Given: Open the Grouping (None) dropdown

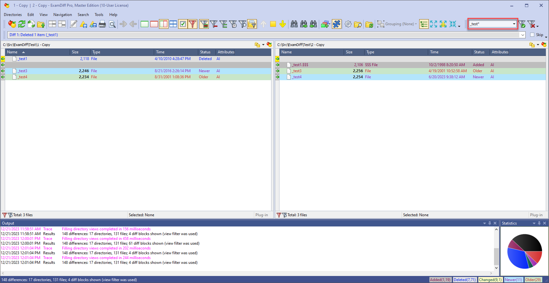Looking at the screenshot, I should [397, 24].
